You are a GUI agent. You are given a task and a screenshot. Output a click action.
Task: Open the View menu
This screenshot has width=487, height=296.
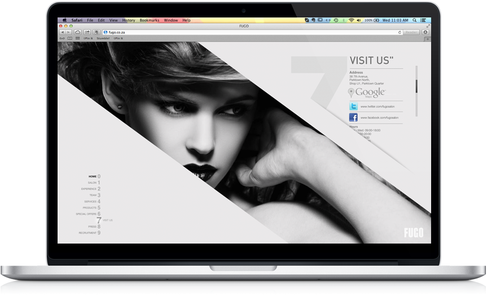tap(113, 20)
